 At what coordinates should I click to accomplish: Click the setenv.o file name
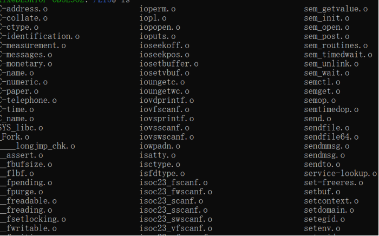coord(322,228)
